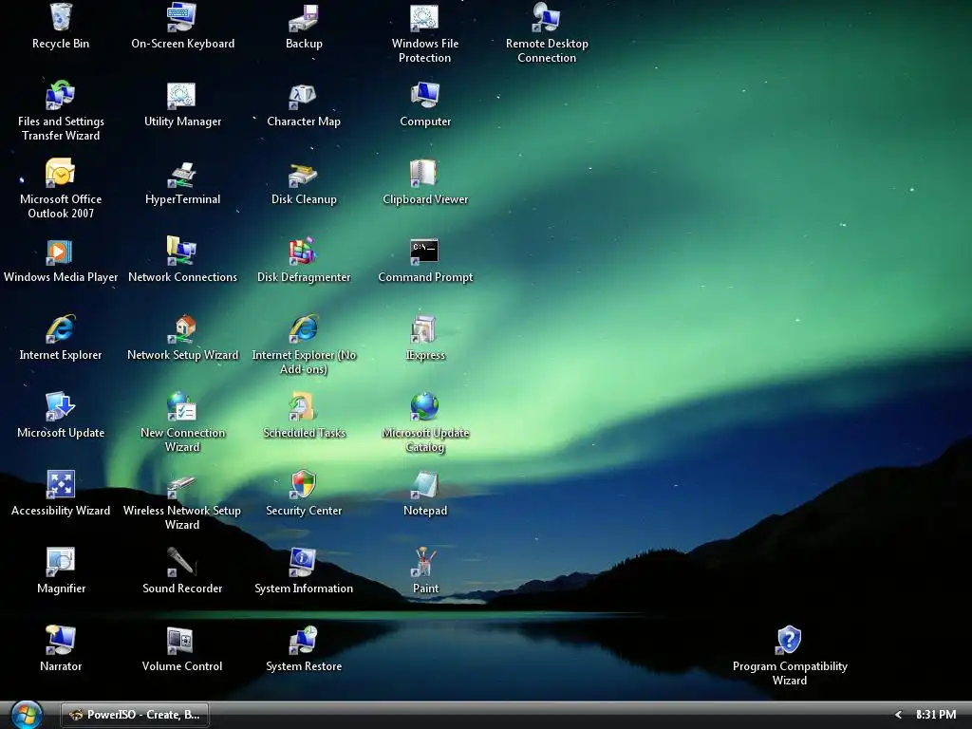Select the Scheduled Tasks icon
Image resolution: width=972 pixels, height=729 pixels.
[x=303, y=406]
